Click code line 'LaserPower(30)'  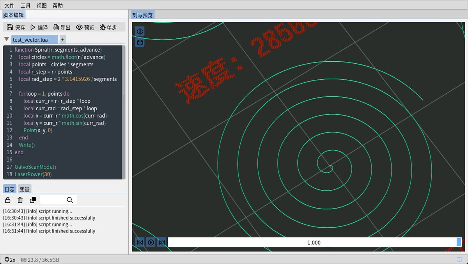click(x=33, y=174)
